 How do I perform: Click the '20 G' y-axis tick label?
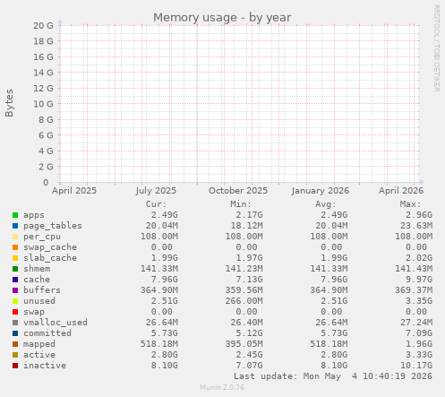click(x=43, y=26)
